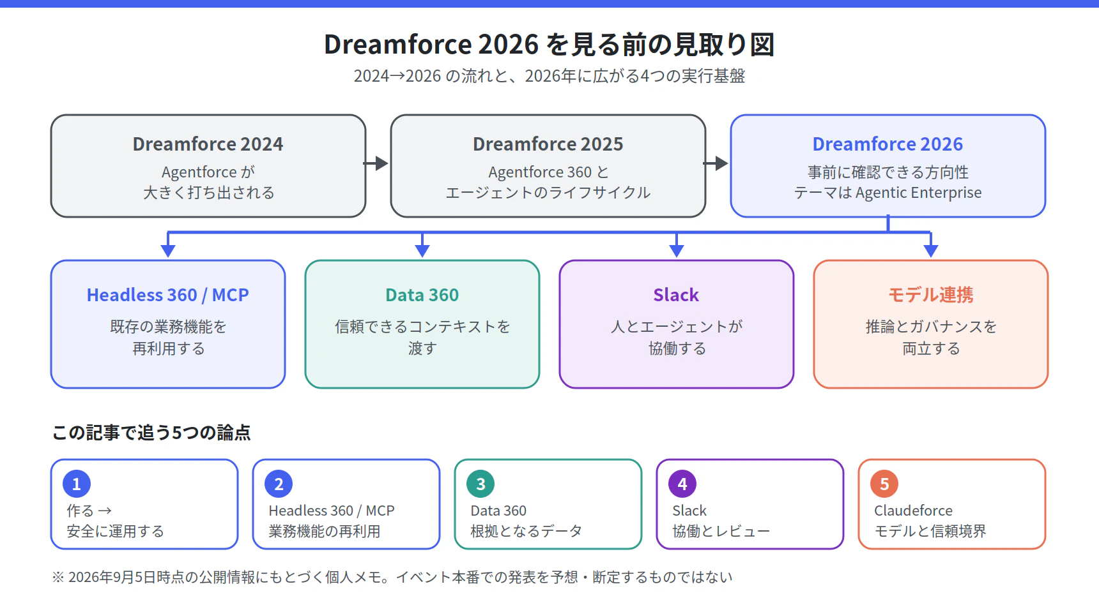The height and width of the screenshot is (605, 1099).
Task: Click the purple number 4 circle badge
Action: tap(682, 484)
